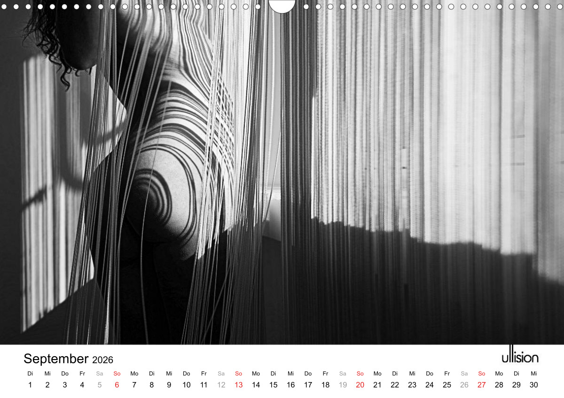
Task: Select date 7 under Mo
Action: (134, 385)
